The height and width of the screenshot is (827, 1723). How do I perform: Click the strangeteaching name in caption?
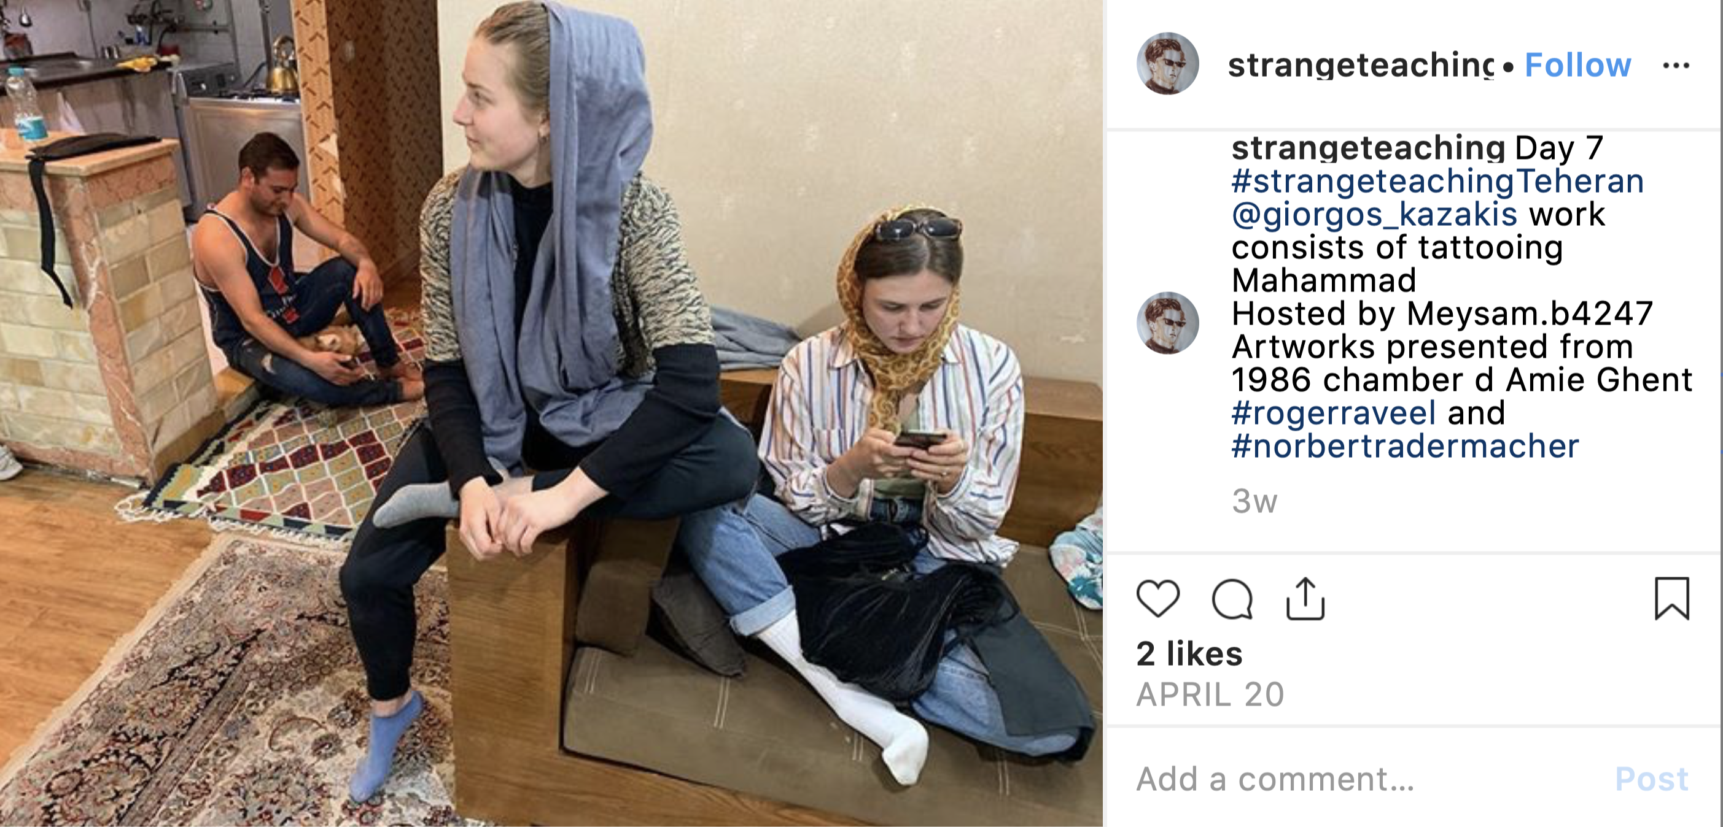coord(1369,148)
